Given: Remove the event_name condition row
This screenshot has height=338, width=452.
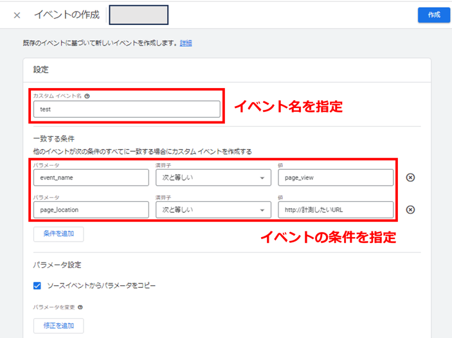Looking at the screenshot, I should coord(410,177).
